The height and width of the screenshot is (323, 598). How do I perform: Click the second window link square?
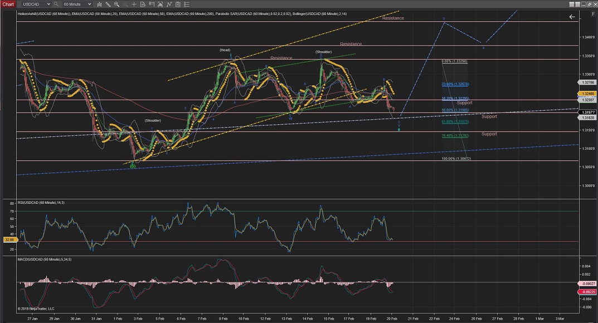point(577,4)
